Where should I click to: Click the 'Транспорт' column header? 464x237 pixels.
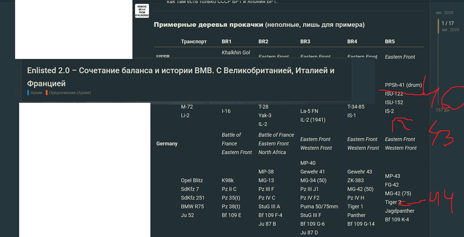click(x=194, y=42)
